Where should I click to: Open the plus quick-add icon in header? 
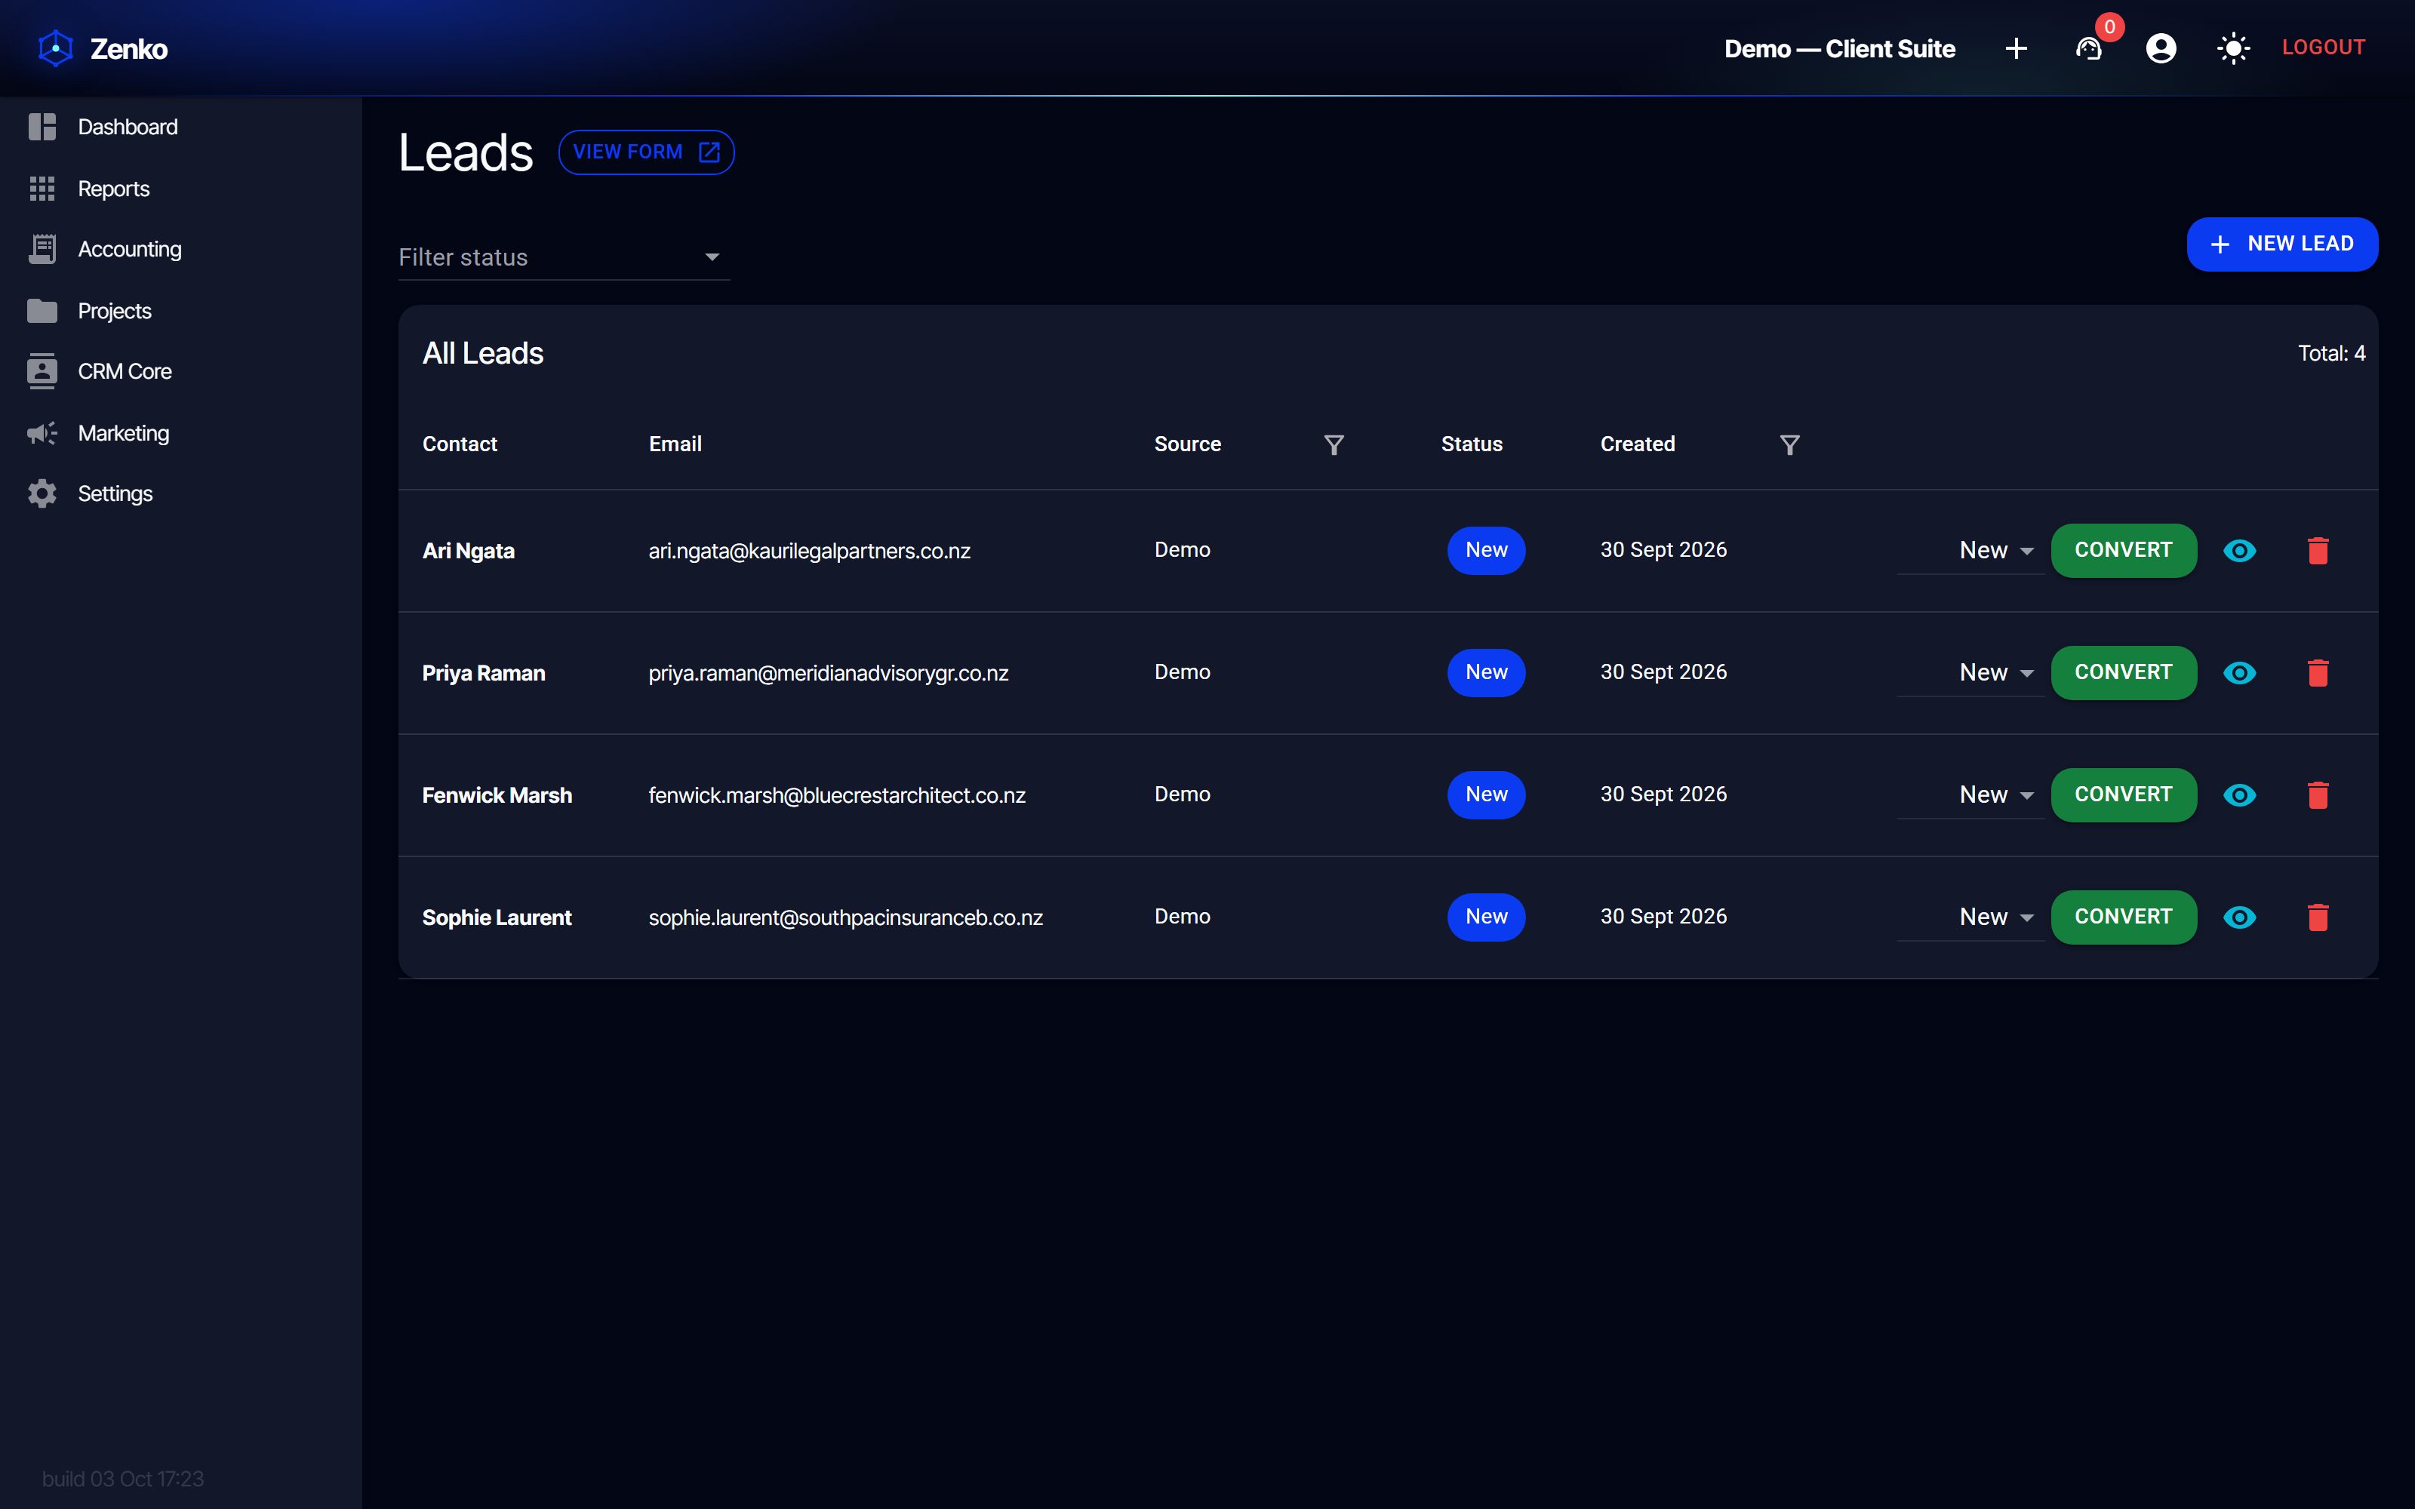tap(2016, 48)
